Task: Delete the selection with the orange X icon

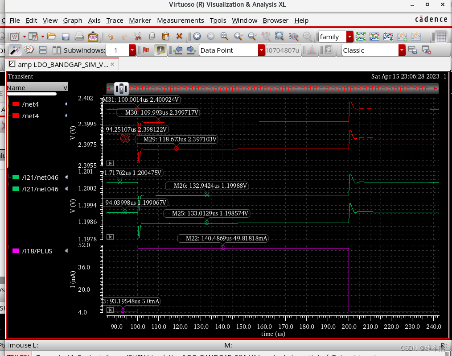Action: [x=179, y=36]
